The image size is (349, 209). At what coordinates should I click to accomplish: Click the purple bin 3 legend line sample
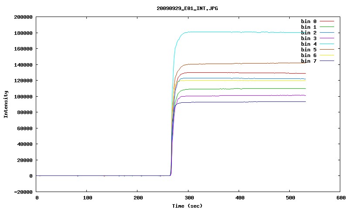pyautogui.click(x=327, y=38)
